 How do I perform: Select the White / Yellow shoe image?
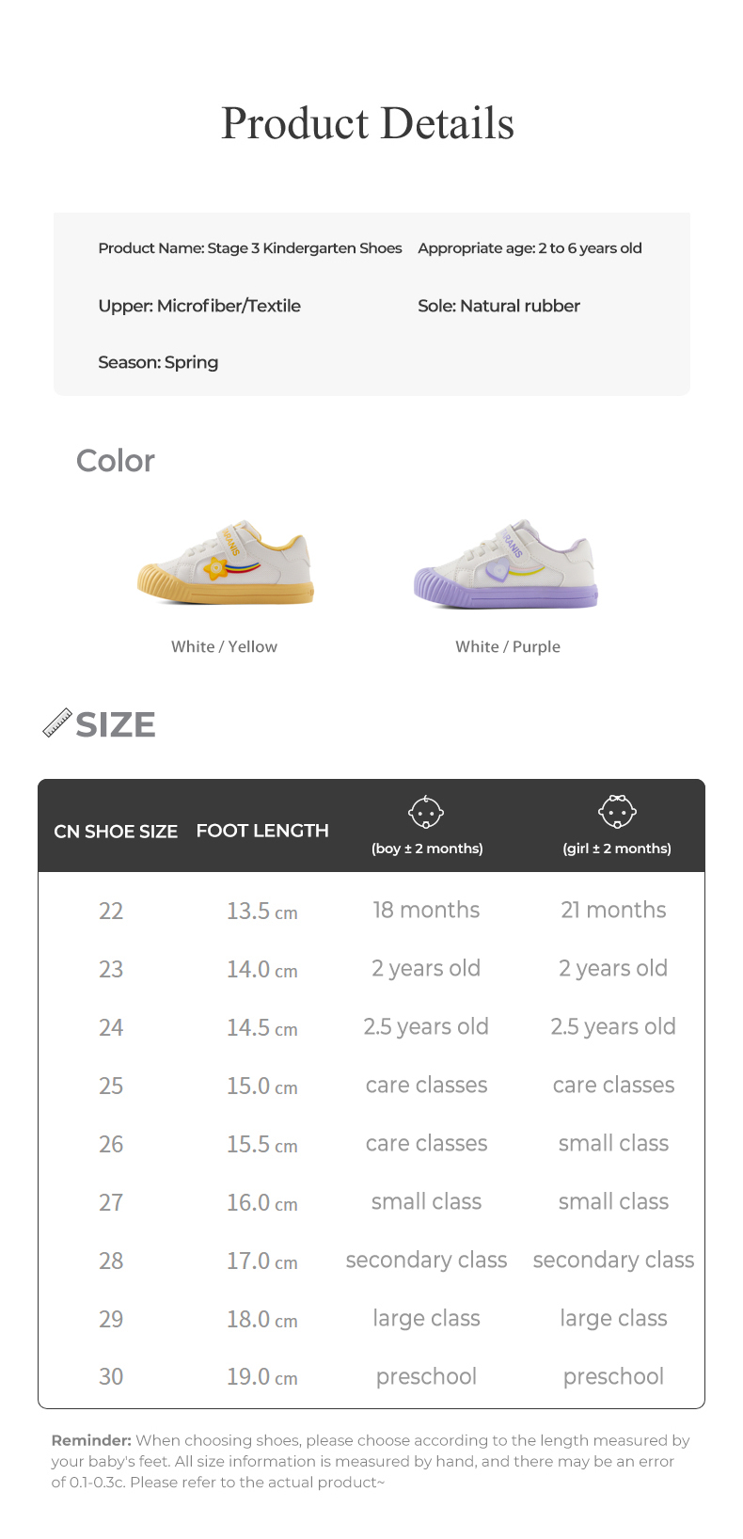point(226,563)
